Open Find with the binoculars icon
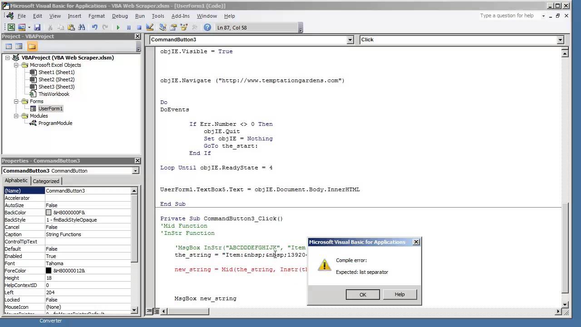Screen dimensions: 581x327 tap(82, 27)
